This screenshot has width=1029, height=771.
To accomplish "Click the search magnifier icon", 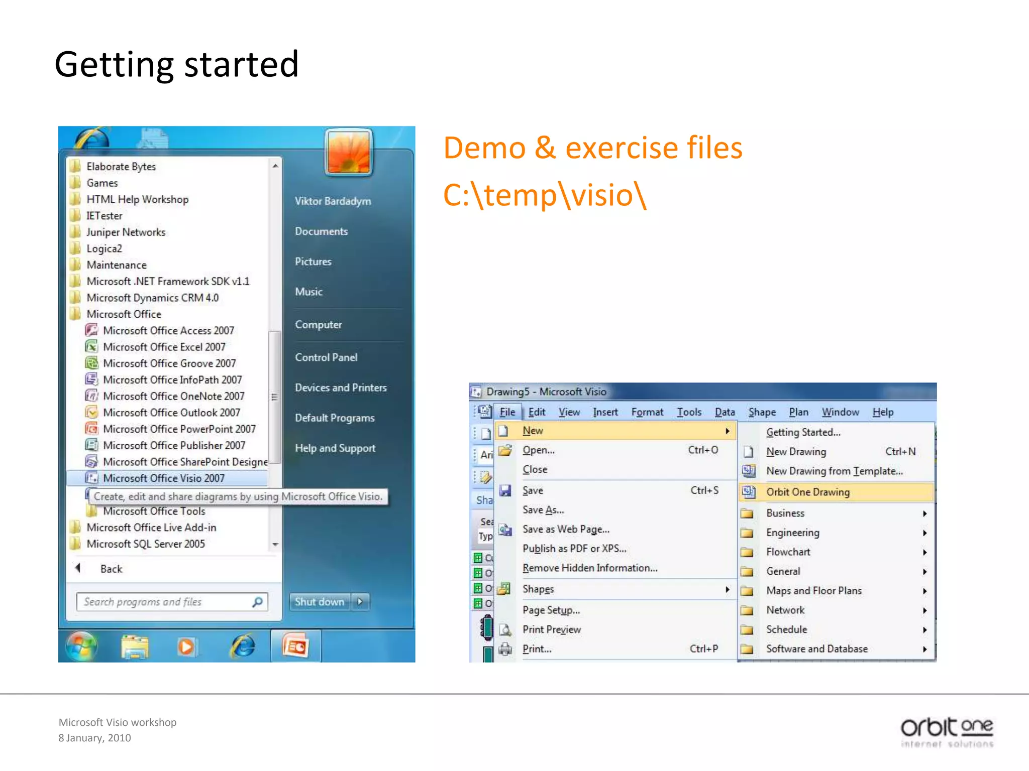I will 258,602.
